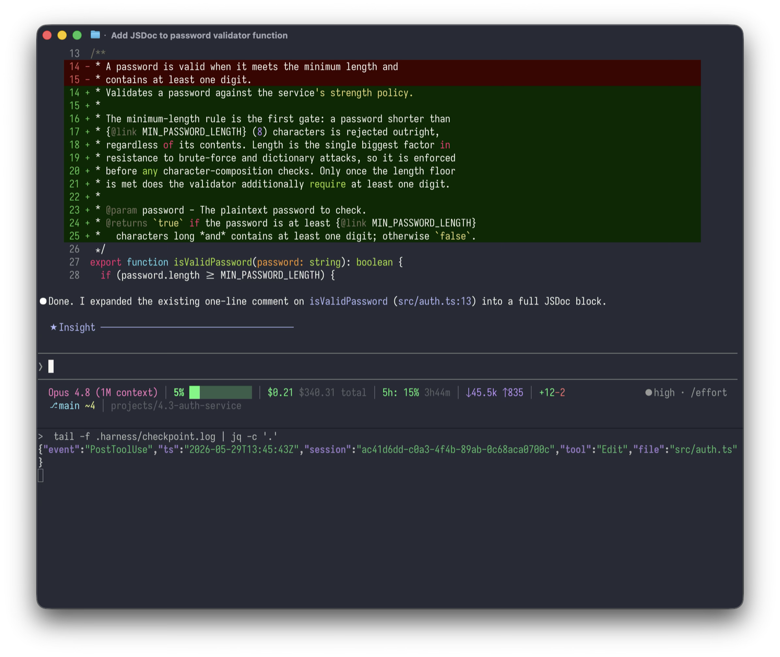Screen dimensions: 780x657
Task: Click the session id 'ac41d6dd-c0a3-4f4b-89ab-0c68aca0700c'
Action: 455,450
